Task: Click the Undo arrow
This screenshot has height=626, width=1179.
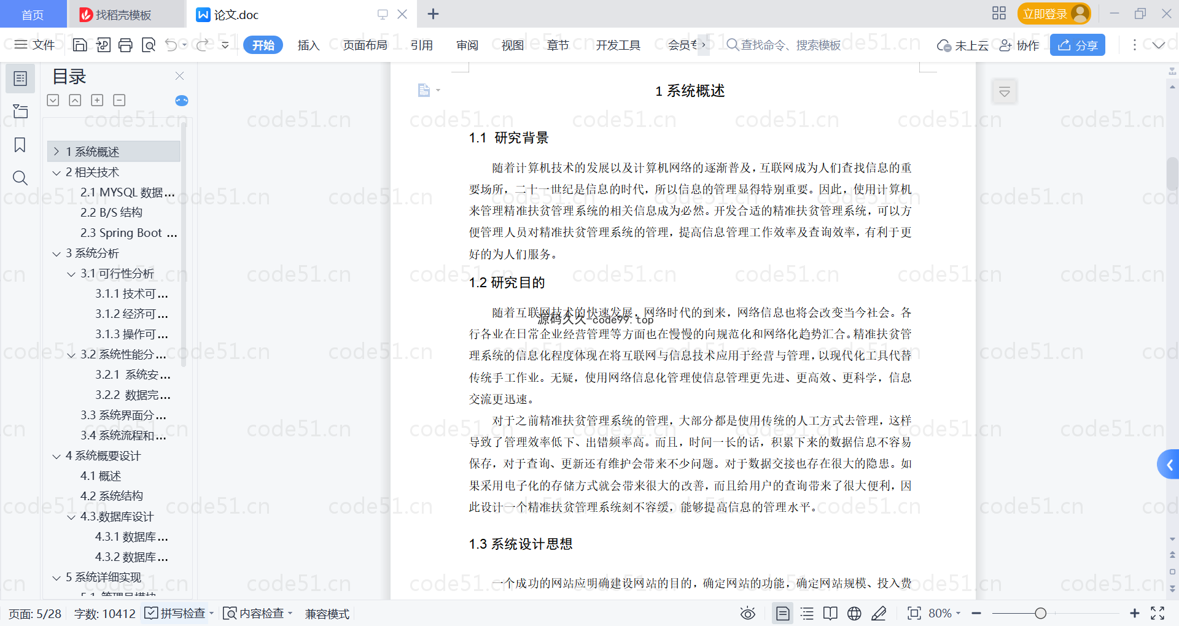Action: (171, 45)
